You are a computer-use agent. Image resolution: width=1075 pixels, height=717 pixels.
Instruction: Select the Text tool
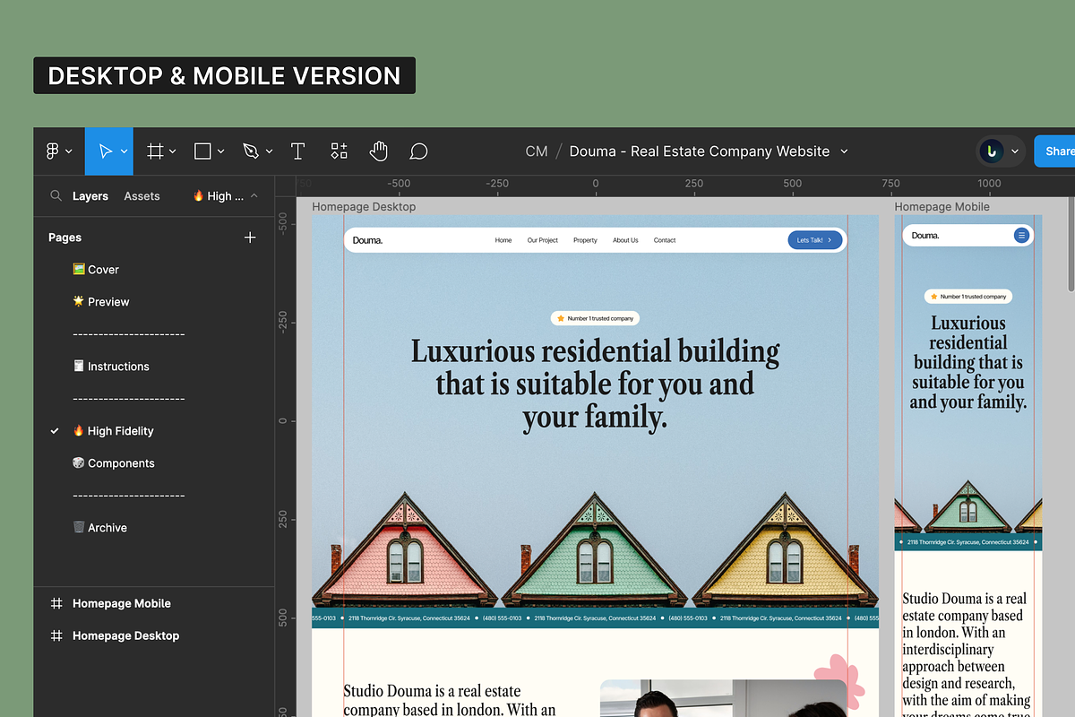point(297,151)
